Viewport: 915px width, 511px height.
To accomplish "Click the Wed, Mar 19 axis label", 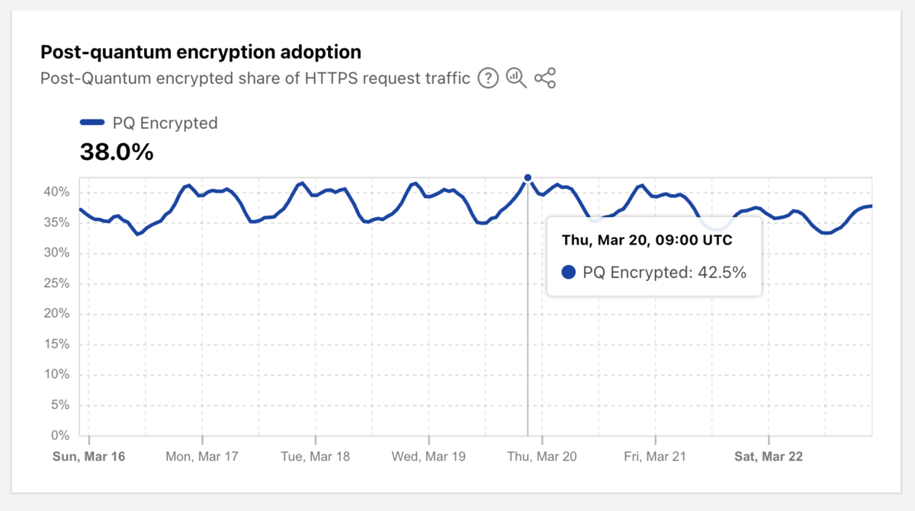I will click(428, 457).
